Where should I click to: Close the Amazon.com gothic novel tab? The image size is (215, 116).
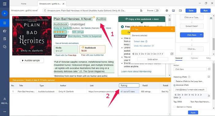pos(64,4)
